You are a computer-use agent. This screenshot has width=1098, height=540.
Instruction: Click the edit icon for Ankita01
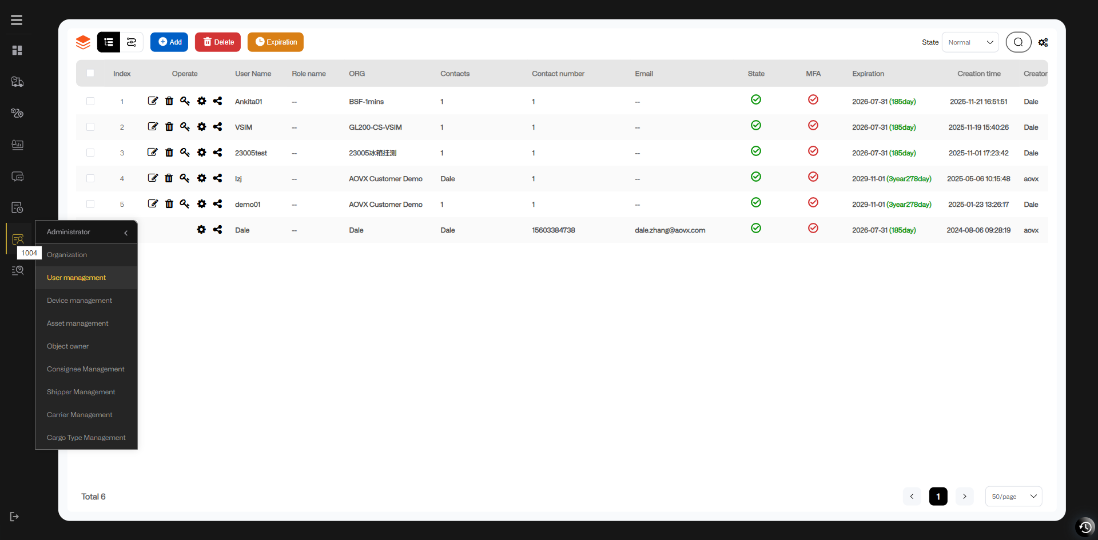coord(153,101)
